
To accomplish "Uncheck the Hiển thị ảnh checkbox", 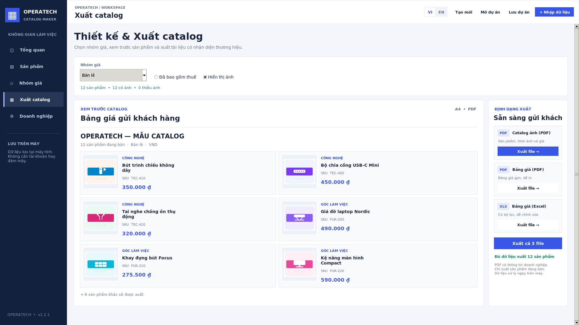I will click(x=205, y=77).
